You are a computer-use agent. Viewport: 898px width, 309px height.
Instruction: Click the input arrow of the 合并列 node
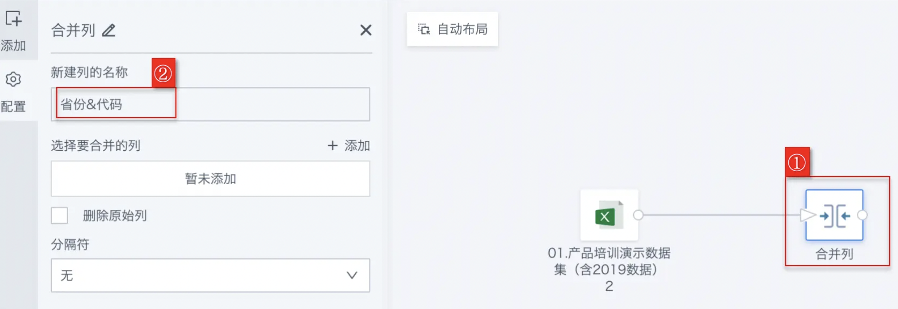pyautogui.click(x=808, y=215)
